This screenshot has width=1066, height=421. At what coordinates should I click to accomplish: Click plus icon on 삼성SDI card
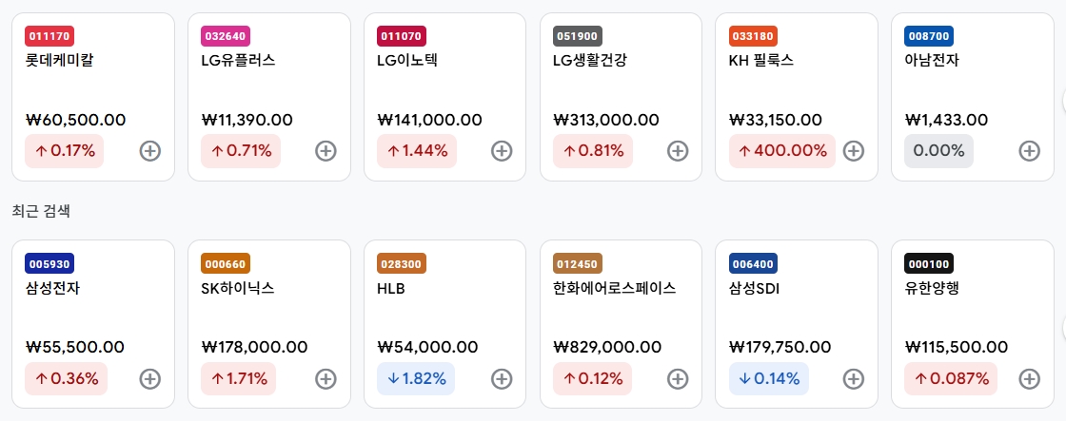853,378
